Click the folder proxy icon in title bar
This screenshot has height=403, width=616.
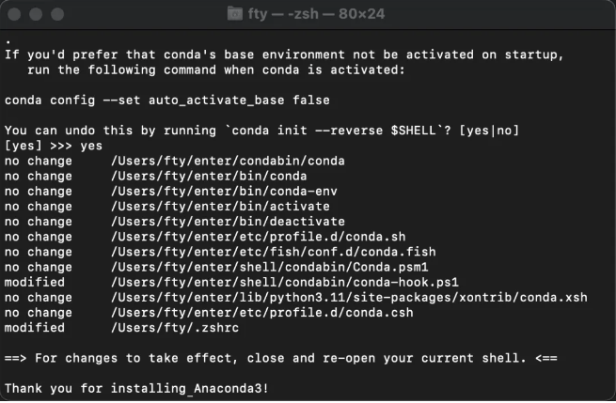[x=236, y=14]
